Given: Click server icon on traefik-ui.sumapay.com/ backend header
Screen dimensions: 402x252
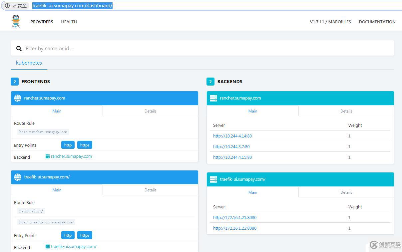Looking at the screenshot, I should pos(213,179).
